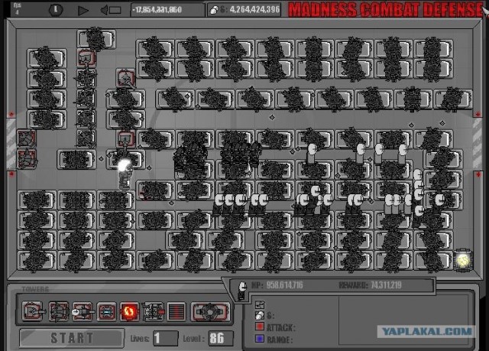Click the small upgrade icon above $: row

click(260, 304)
